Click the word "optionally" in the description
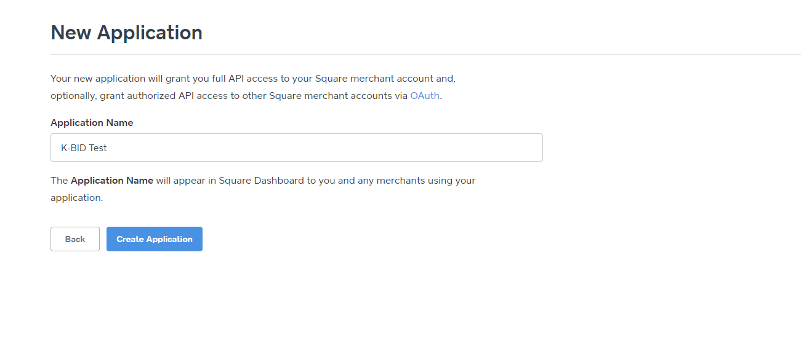 (73, 96)
